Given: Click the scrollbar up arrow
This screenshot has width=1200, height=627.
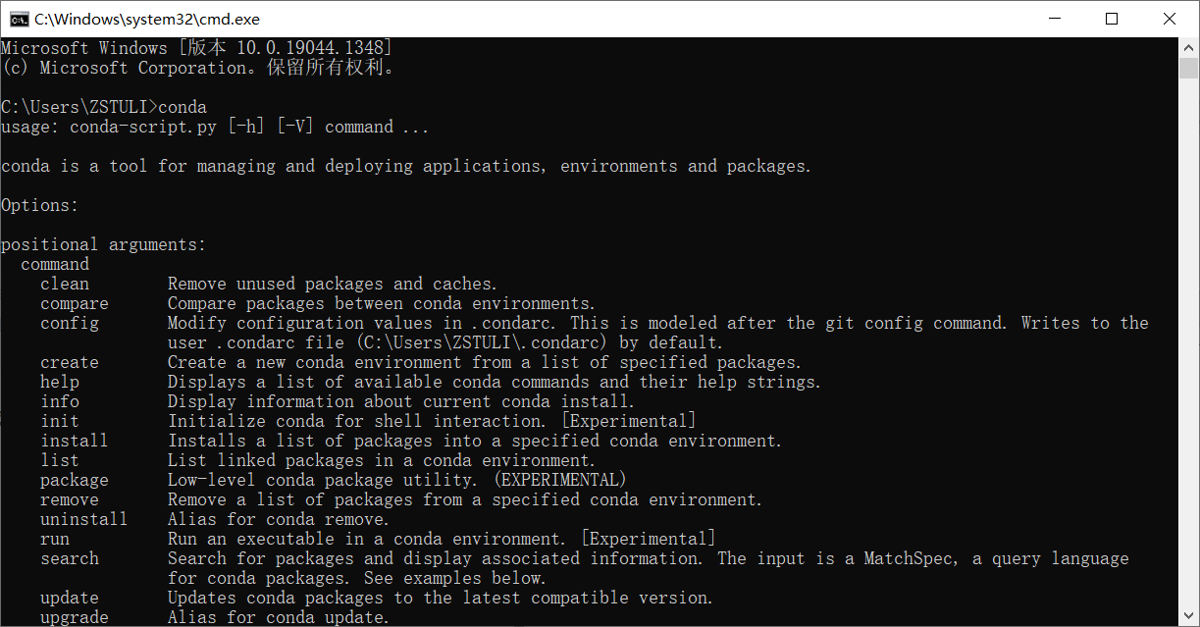Looking at the screenshot, I should [x=1188, y=47].
